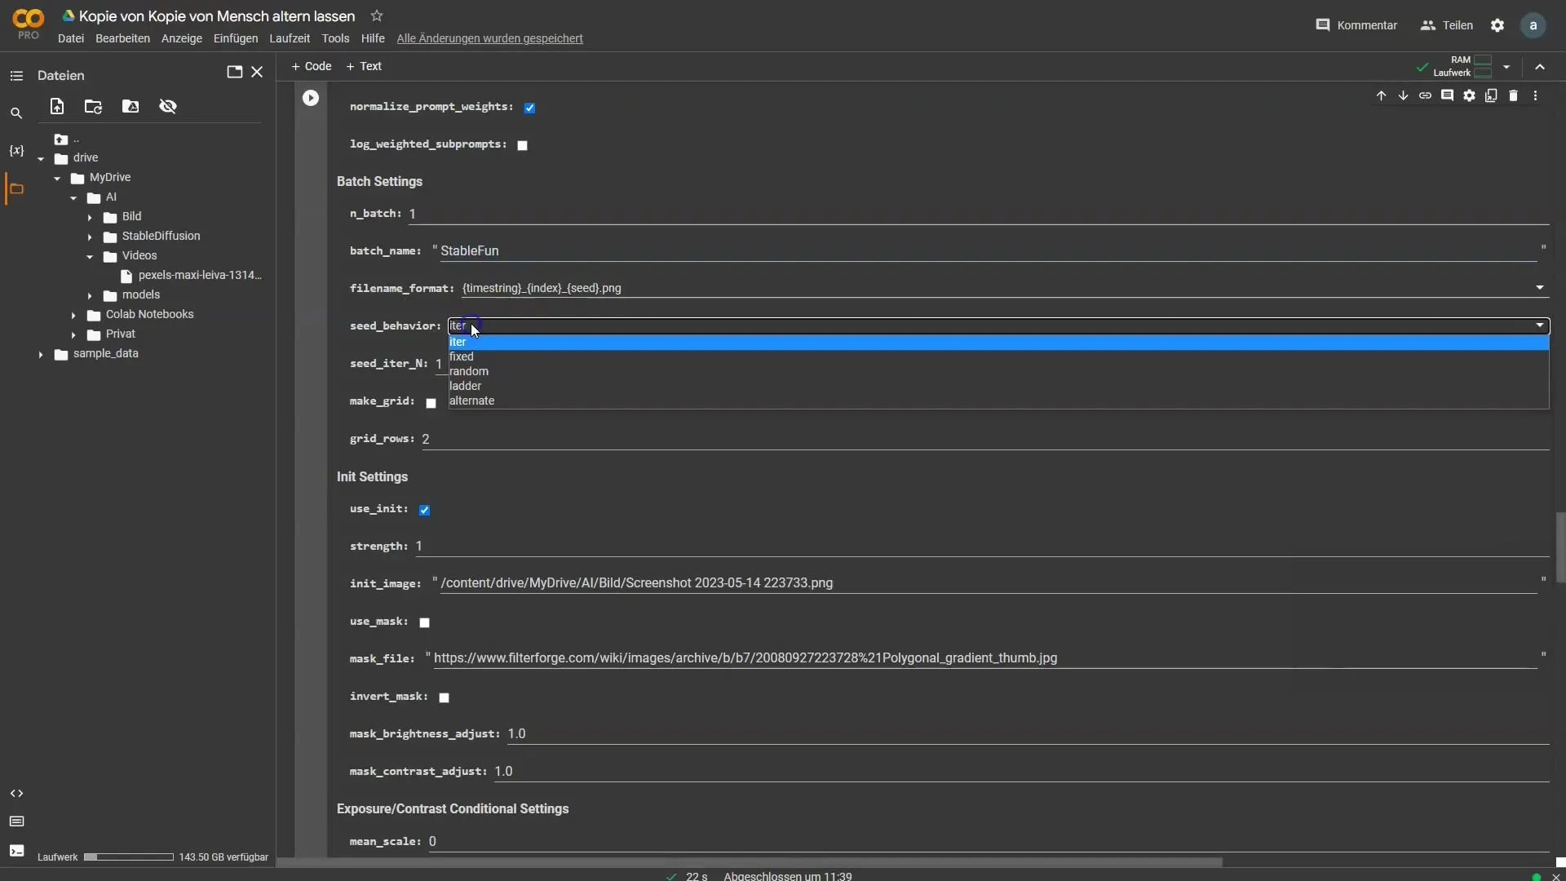Open notebook settings gear in header

point(1497,25)
